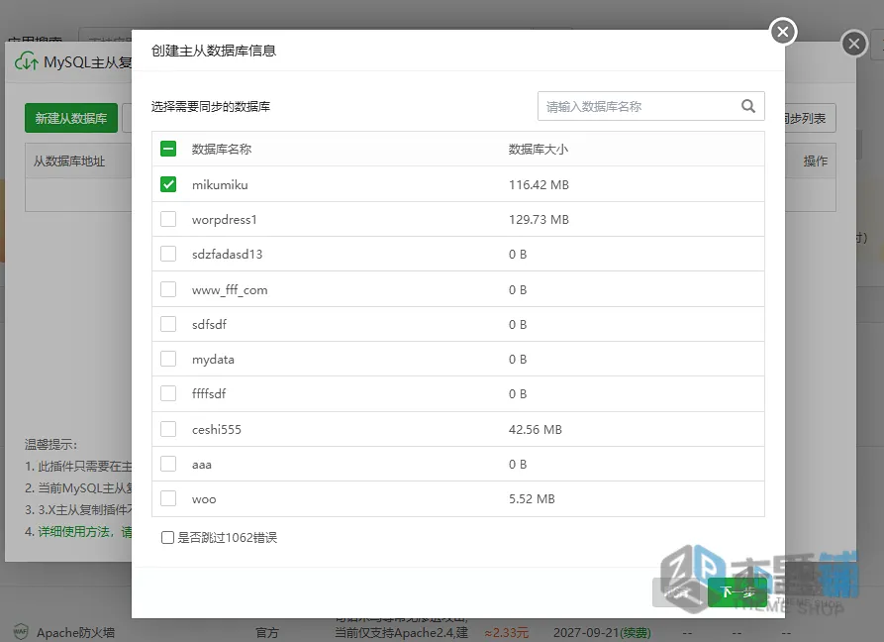The width and height of the screenshot is (884, 642).
Task: Click the Apache防火墙 WAF shield icon
Action: pos(21,632)
